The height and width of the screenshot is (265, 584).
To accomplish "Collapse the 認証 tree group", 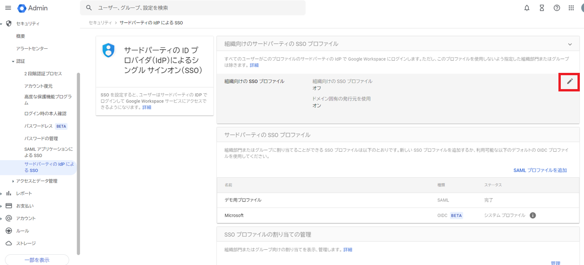I will click(x=13, y=61).
